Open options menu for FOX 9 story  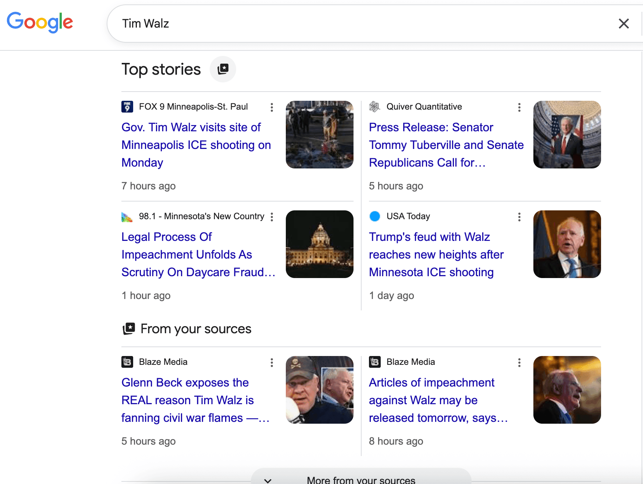[x=271, y=107]
